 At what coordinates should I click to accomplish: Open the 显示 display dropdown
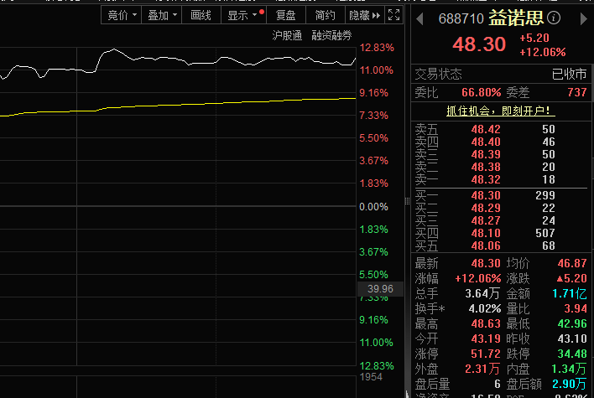[x=242, y=15]
